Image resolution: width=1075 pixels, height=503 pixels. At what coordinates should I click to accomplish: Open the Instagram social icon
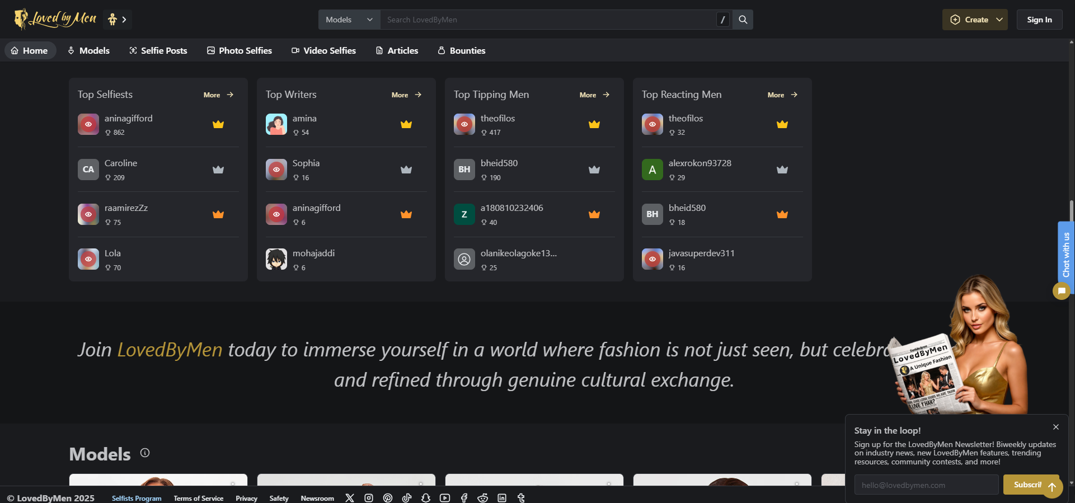(369, 498)
